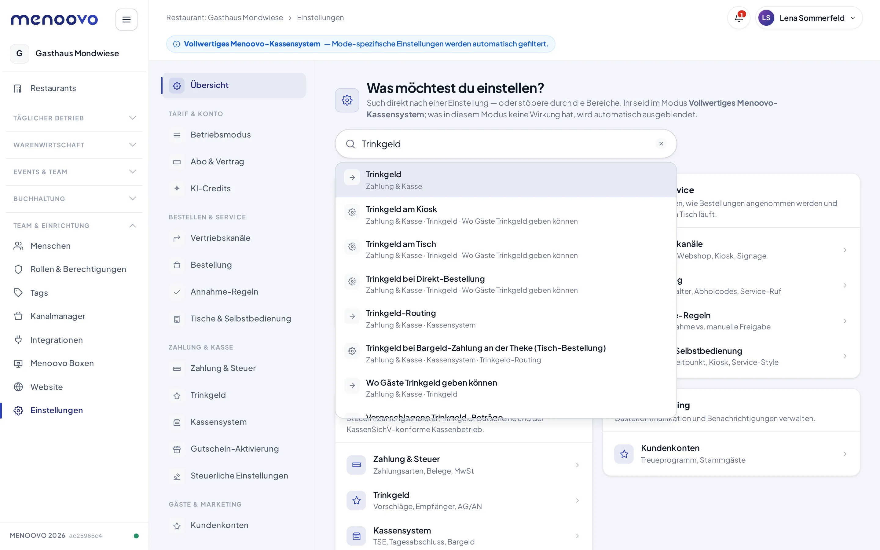Click the Menoovo logo
880x550 pixels.
[x=54, y=19]
